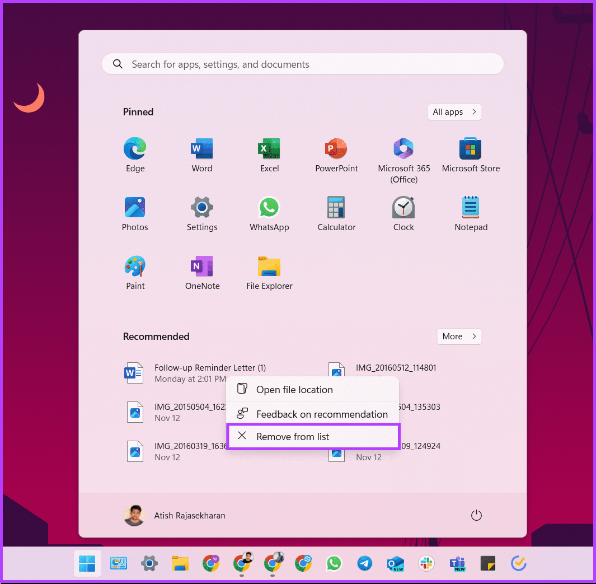This screenshot has width=596, height=584.
Task: Choose Open file location in context menu
Action: [312, 390]
